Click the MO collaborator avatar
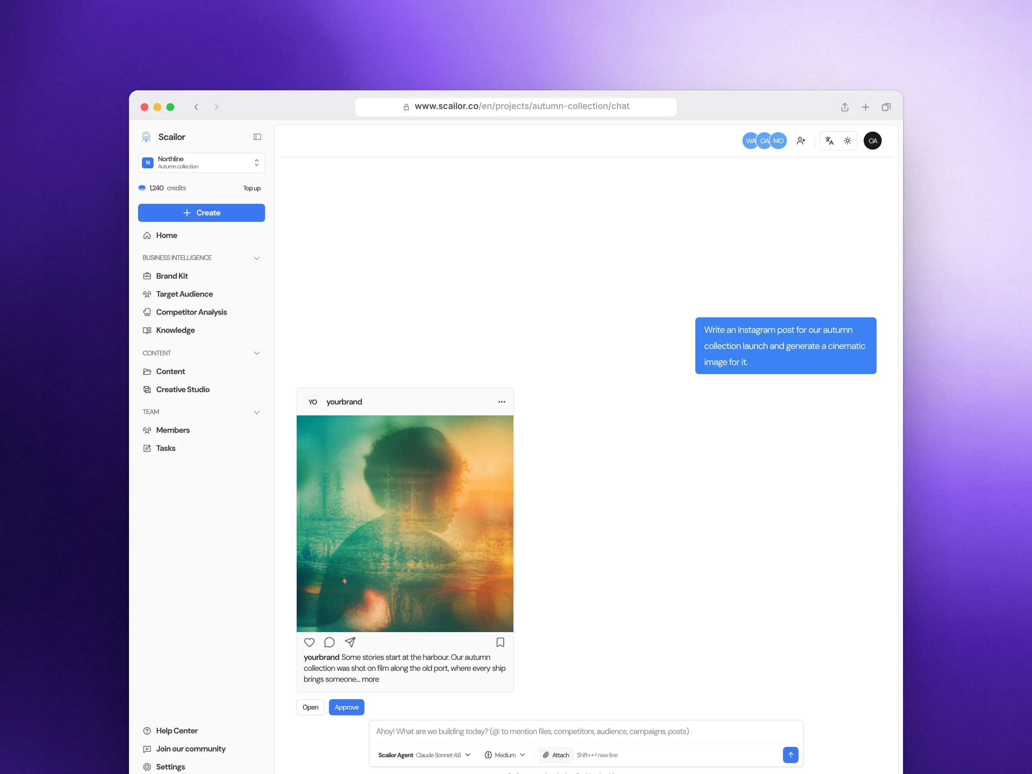The height and width of the screenshot is (774, 1032). [x=778, y=141]
